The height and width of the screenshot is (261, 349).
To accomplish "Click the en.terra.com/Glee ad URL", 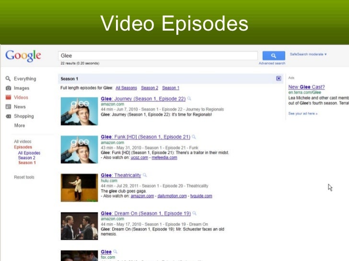I will (305, 92).
